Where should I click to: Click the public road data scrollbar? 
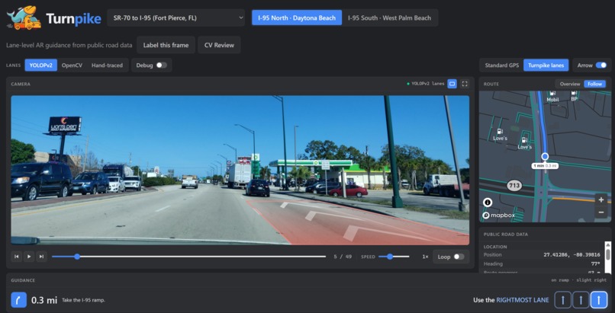[608, 257]
